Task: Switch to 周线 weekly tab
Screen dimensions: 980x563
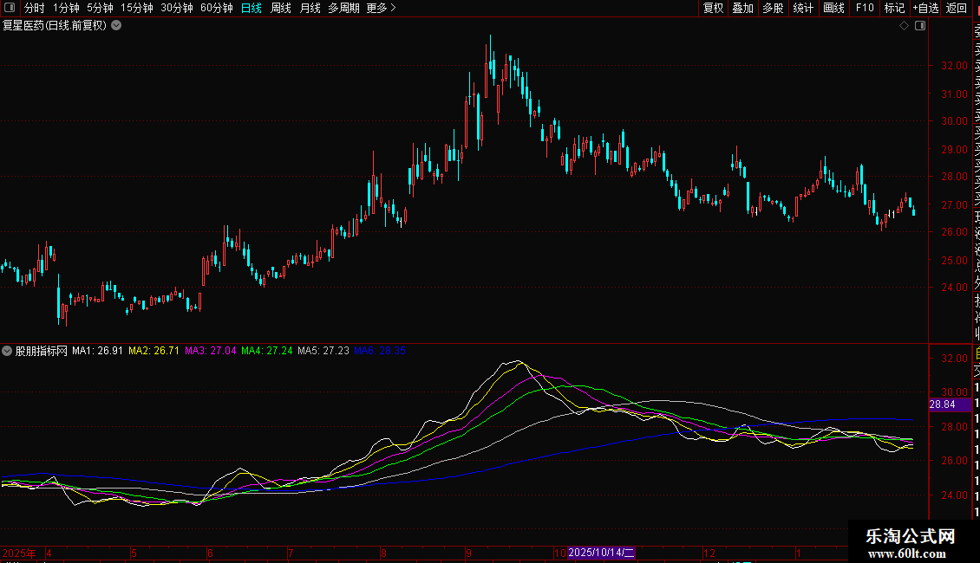Action: [x=281, y=8]
